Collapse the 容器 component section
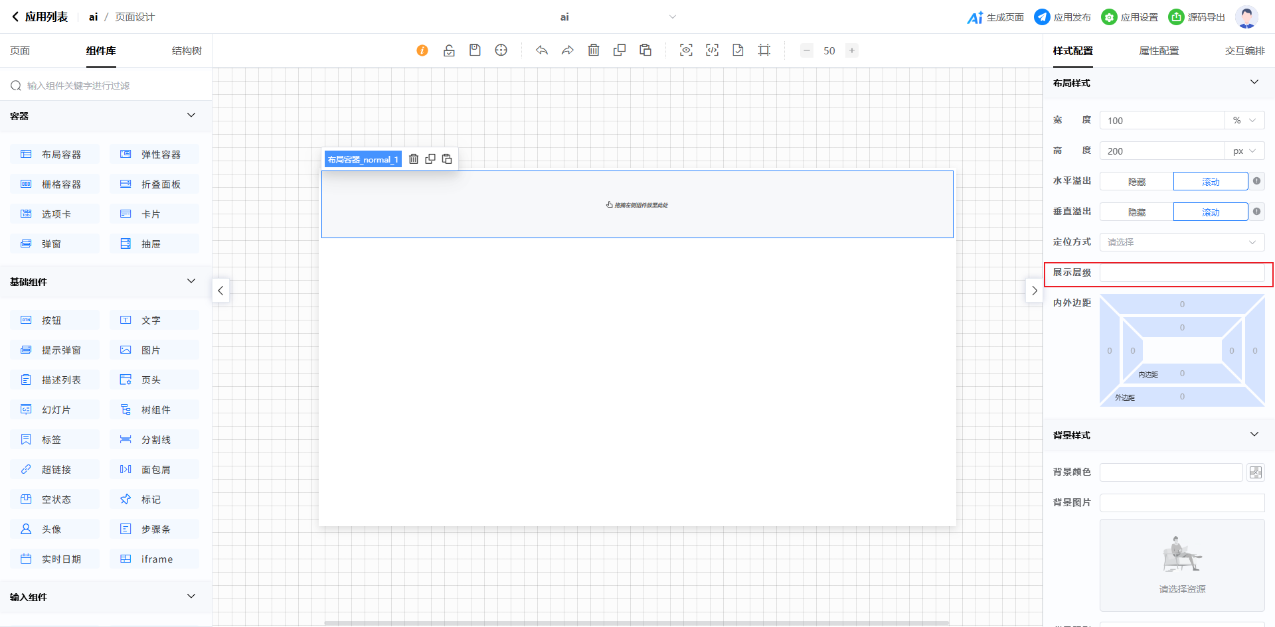This screenshot has width=1275, height=627. (x=191, y=115)
